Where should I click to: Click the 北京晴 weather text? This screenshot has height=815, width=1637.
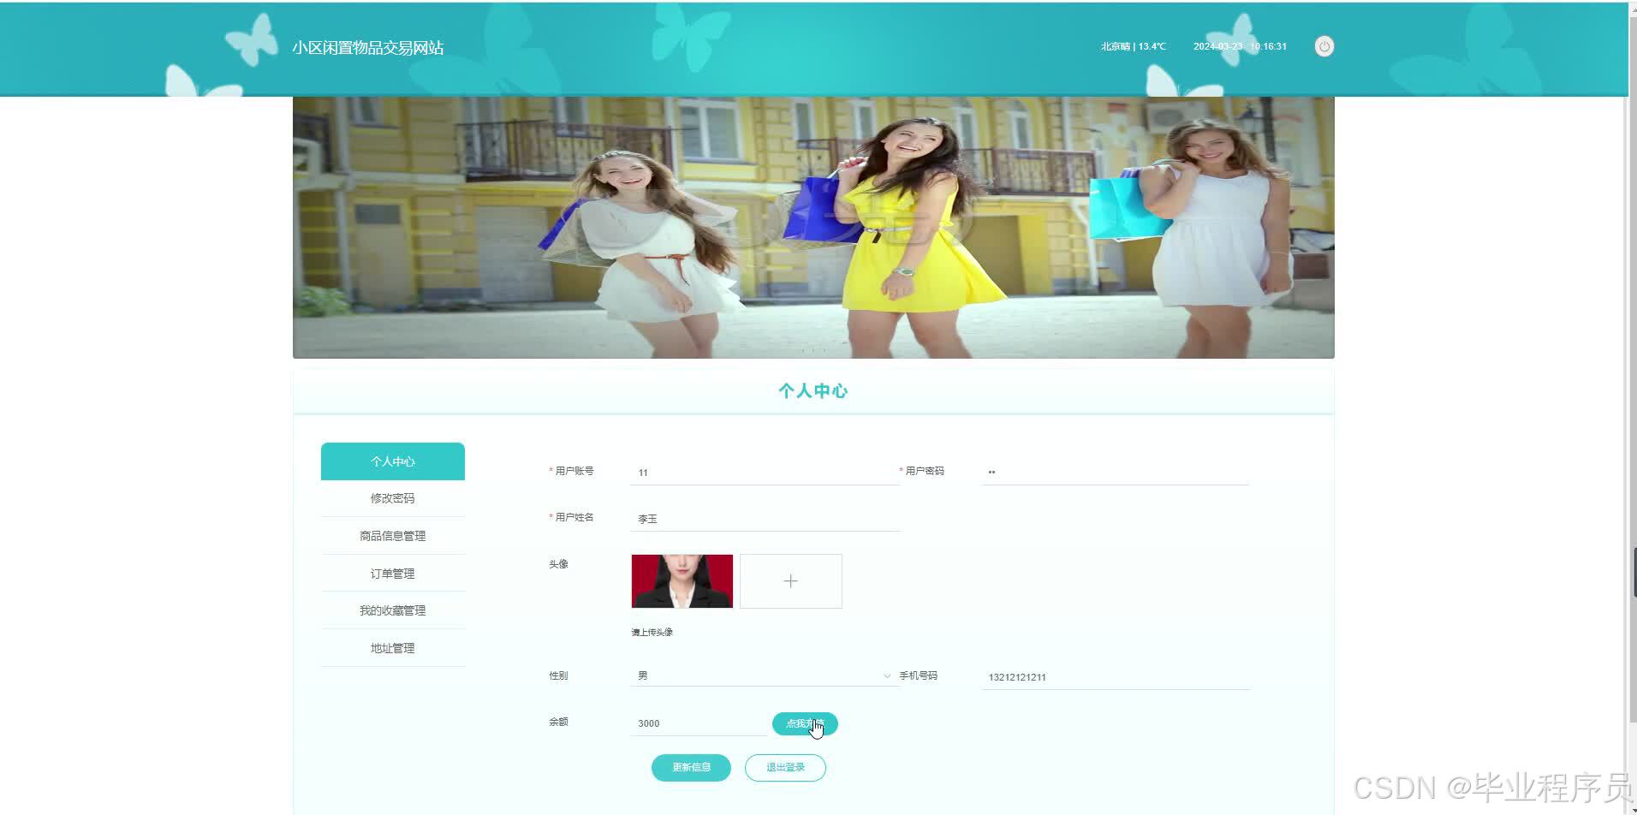point(1134,46)
